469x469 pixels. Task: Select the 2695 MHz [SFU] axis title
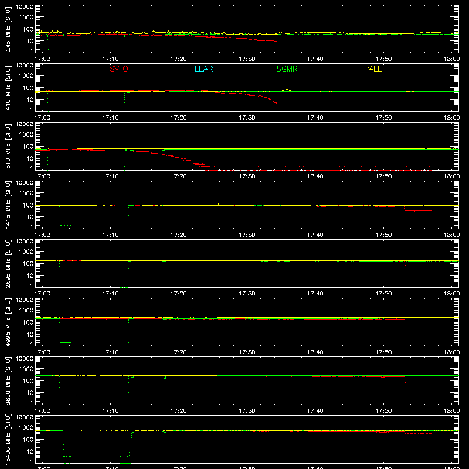pos(8,264)
